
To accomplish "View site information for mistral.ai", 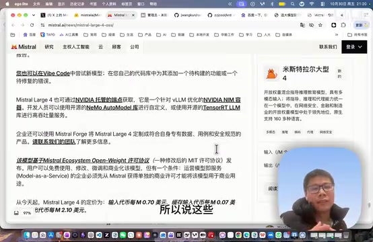I will pos(42,25).
